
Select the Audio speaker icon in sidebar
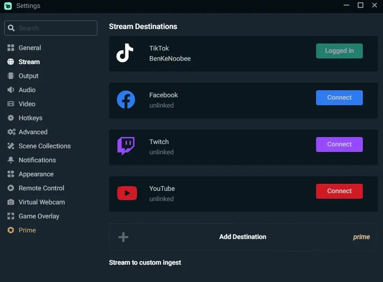click(x=9, y=89)
